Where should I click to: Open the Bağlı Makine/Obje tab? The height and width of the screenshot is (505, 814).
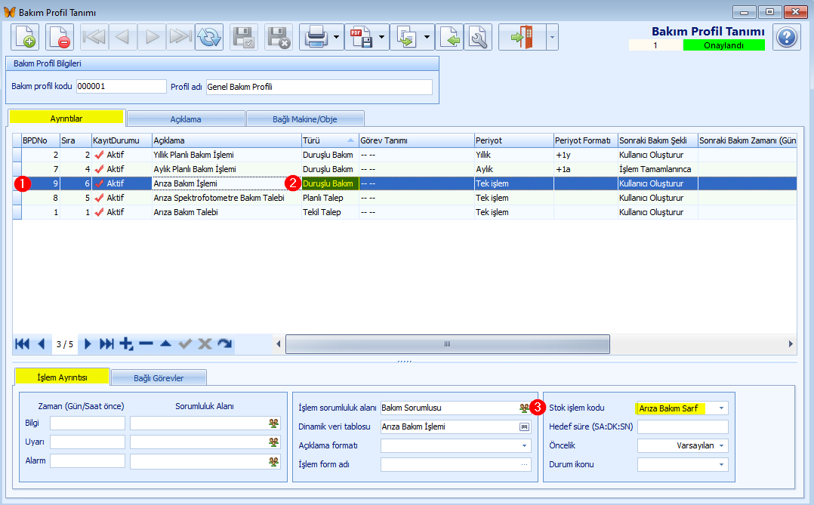pyautogui.click(x=305, y=119)
